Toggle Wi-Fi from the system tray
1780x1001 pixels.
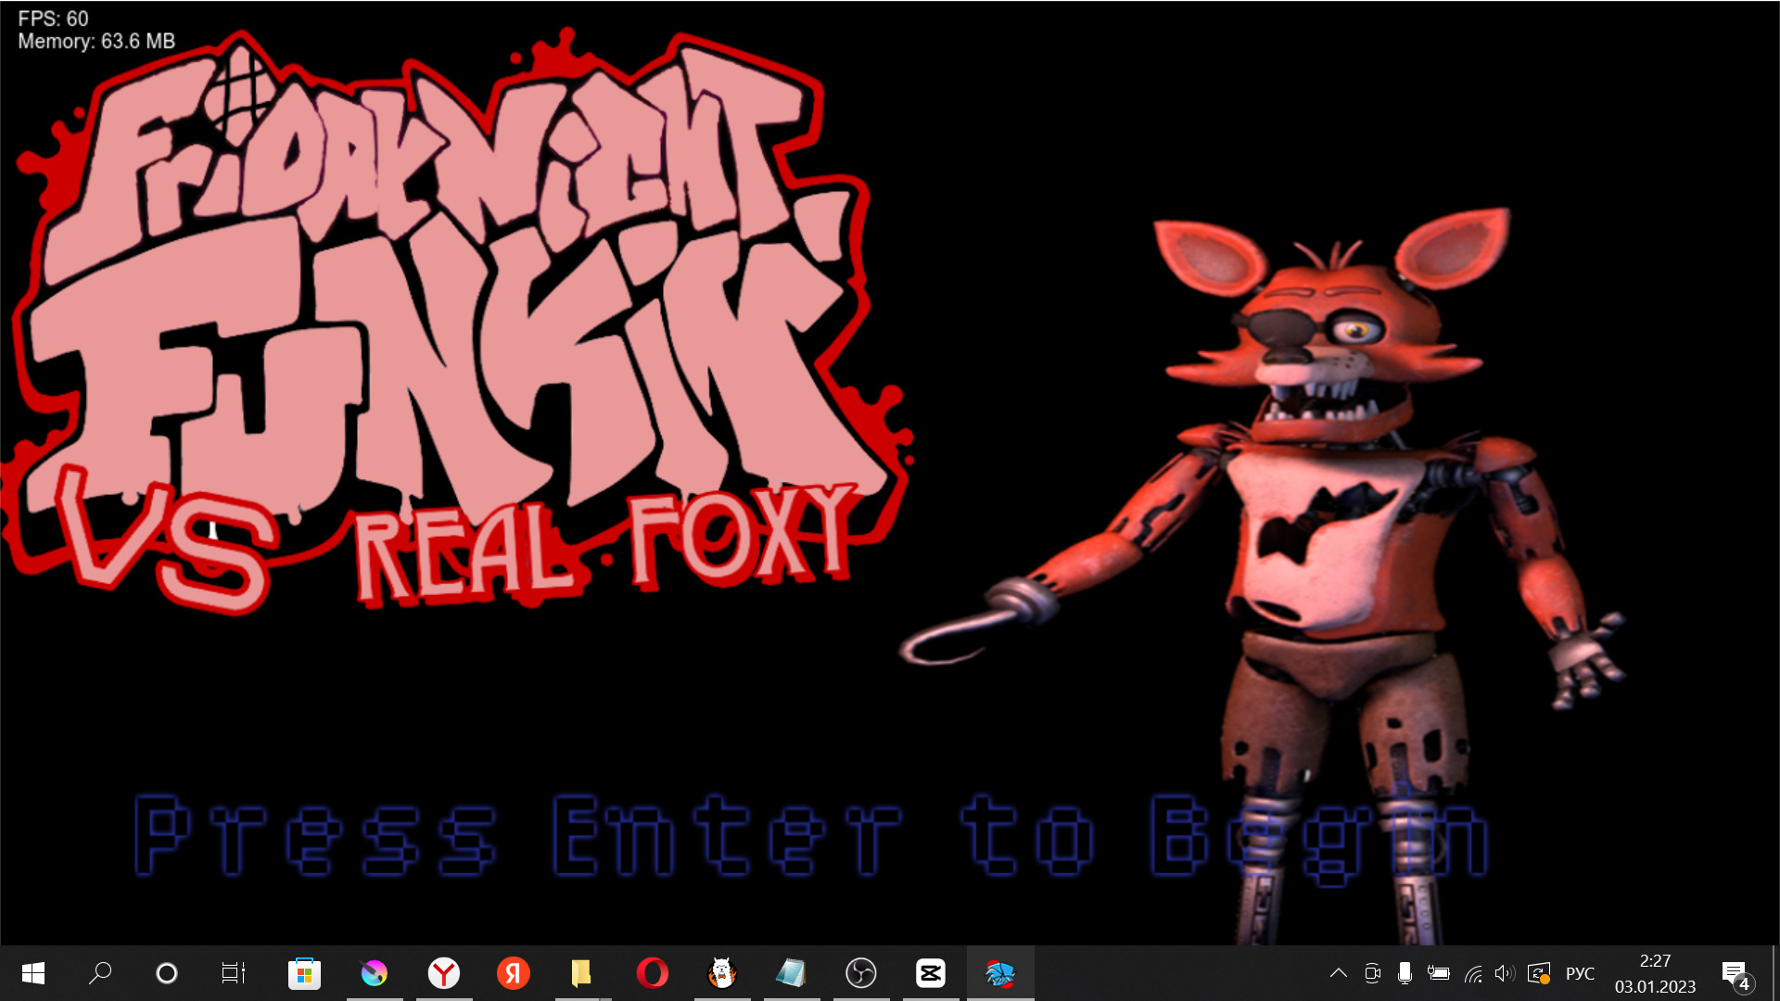point(1473,973)
